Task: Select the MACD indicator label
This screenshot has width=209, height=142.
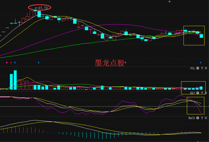Action: (191, 119)
